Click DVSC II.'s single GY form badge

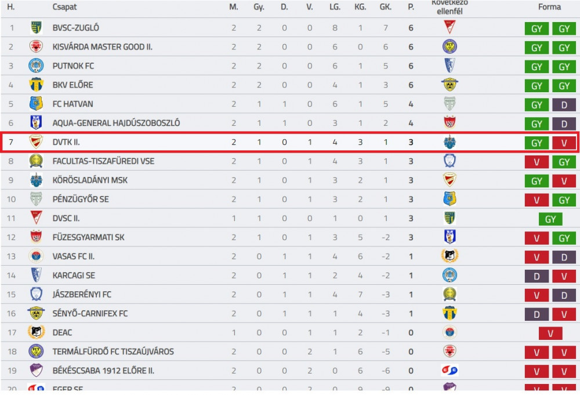point(550,219)
